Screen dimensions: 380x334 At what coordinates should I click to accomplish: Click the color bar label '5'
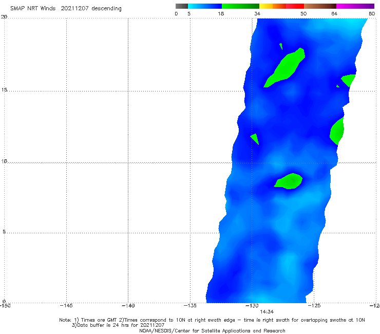(189, 14)
